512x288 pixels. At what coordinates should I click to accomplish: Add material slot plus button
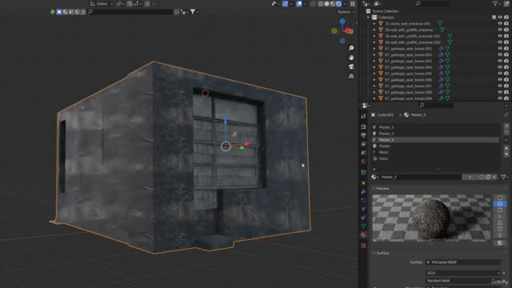coord(506,126)
